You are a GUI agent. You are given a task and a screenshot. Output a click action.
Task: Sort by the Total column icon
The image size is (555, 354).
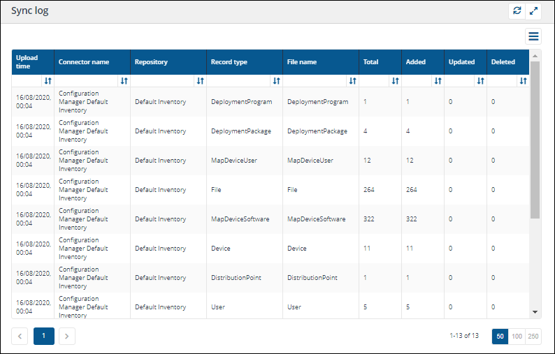pyautogui.click(x=395, y=81)
